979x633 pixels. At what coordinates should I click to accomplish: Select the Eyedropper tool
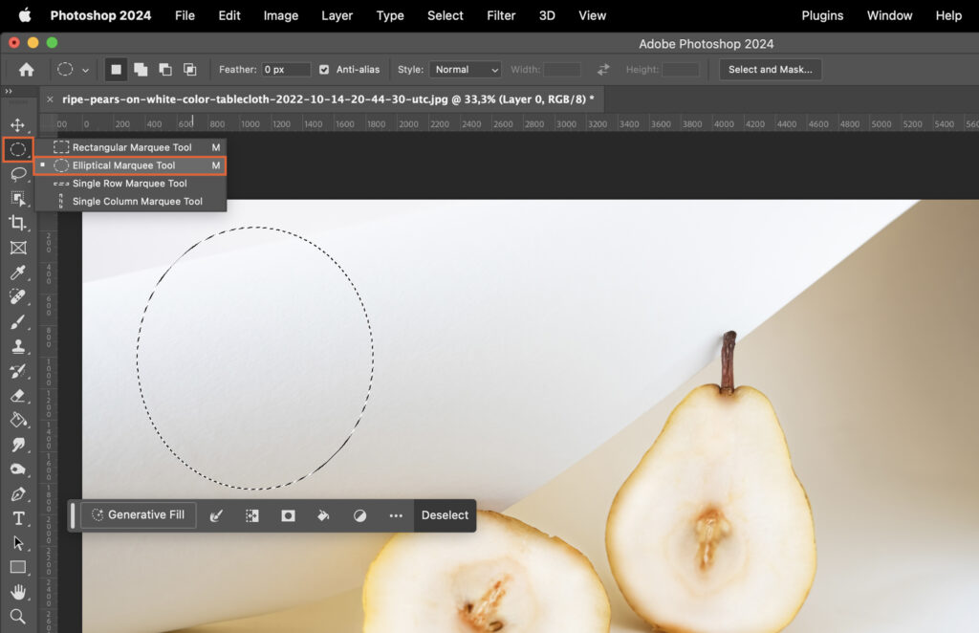[x=20, y=272]
